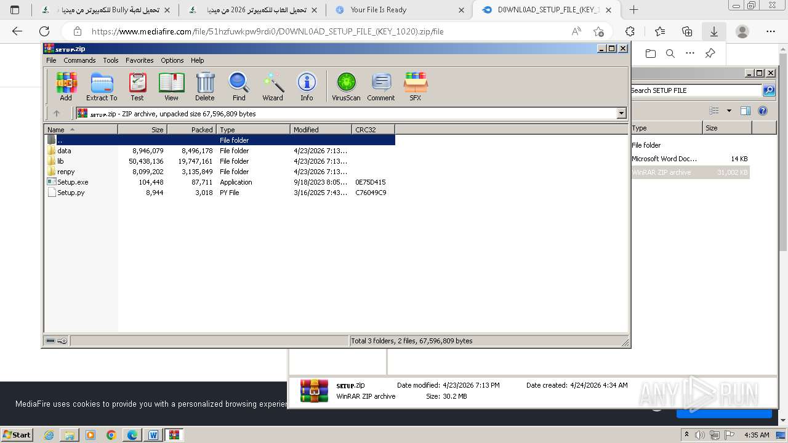788x443 pixels.
Task: Click the Add button in WinRAR toolbar
Action: 66,86
